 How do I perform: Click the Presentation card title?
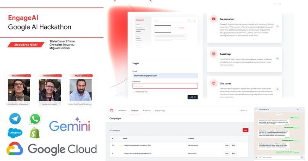pyautogui.click(x=227, y=19)
